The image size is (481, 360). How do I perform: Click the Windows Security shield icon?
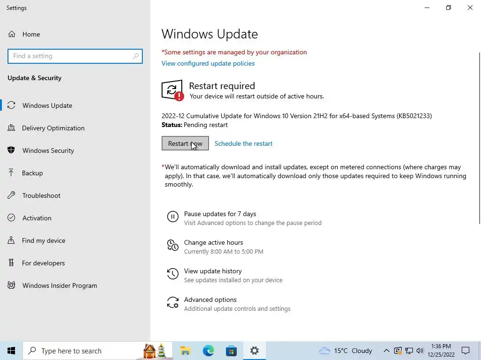coord(11,150)
